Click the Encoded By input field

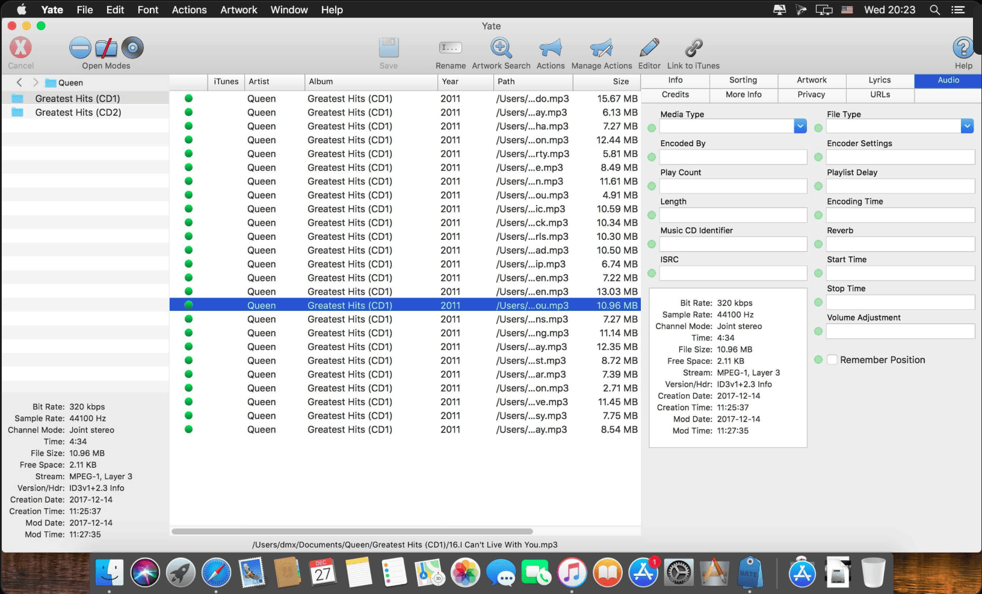(733, 157)
